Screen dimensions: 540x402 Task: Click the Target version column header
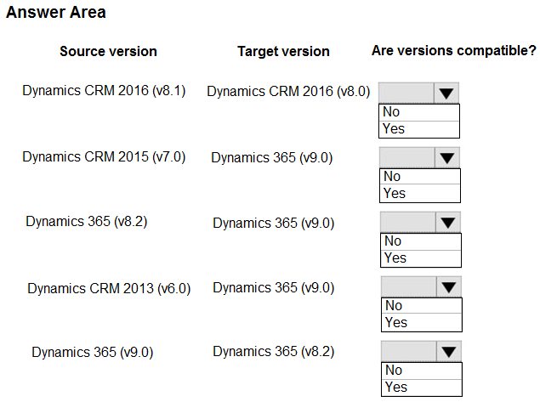coord(283,51)
